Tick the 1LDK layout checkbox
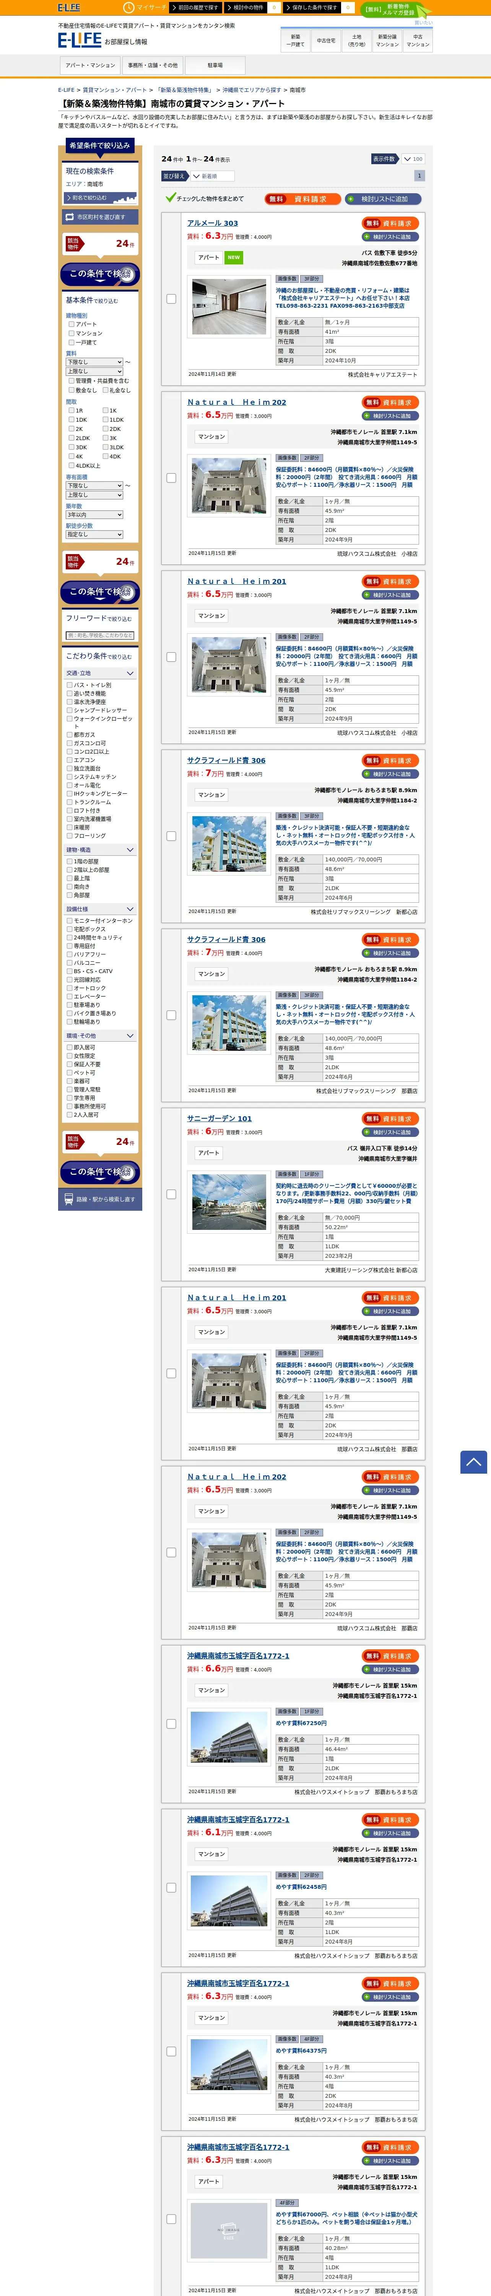491x2296 pixels. click(x=105, y=420)
